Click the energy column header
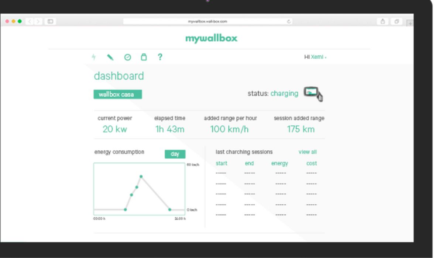Viewport: 443px width, 258px height. coord(279,163)
